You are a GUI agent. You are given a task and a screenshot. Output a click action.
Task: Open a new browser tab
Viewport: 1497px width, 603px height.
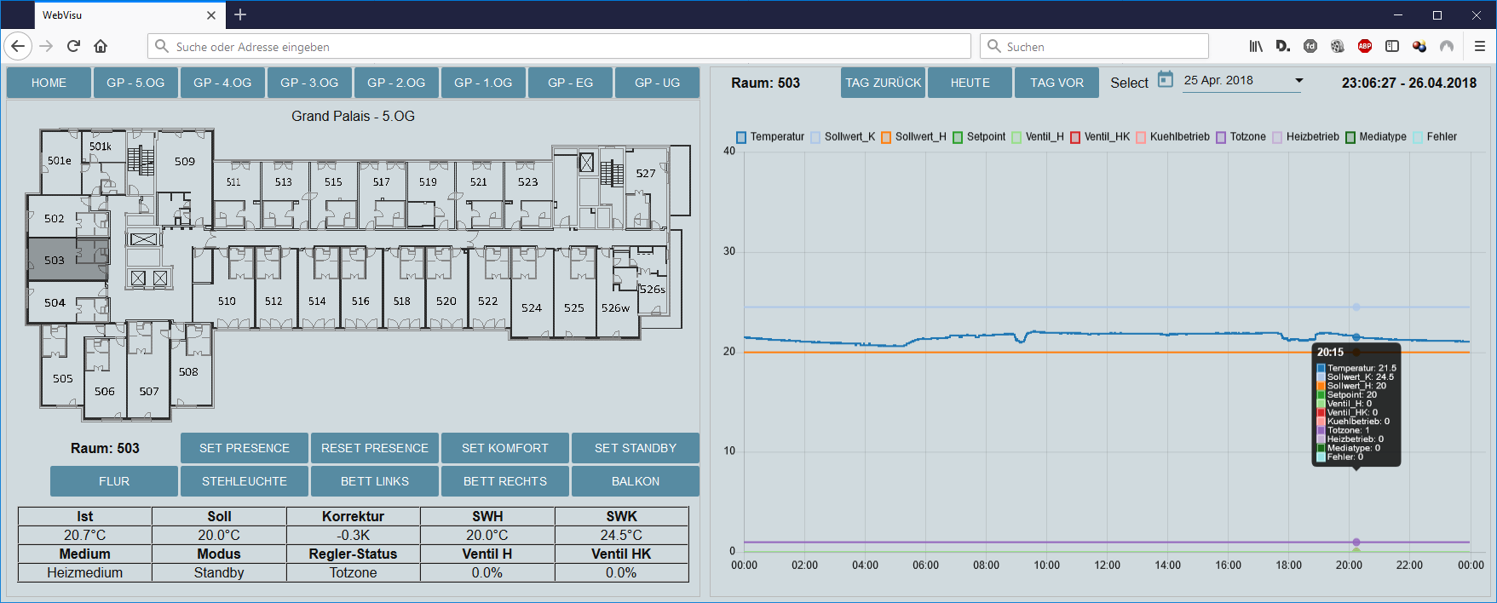click(x=240, y=14)
